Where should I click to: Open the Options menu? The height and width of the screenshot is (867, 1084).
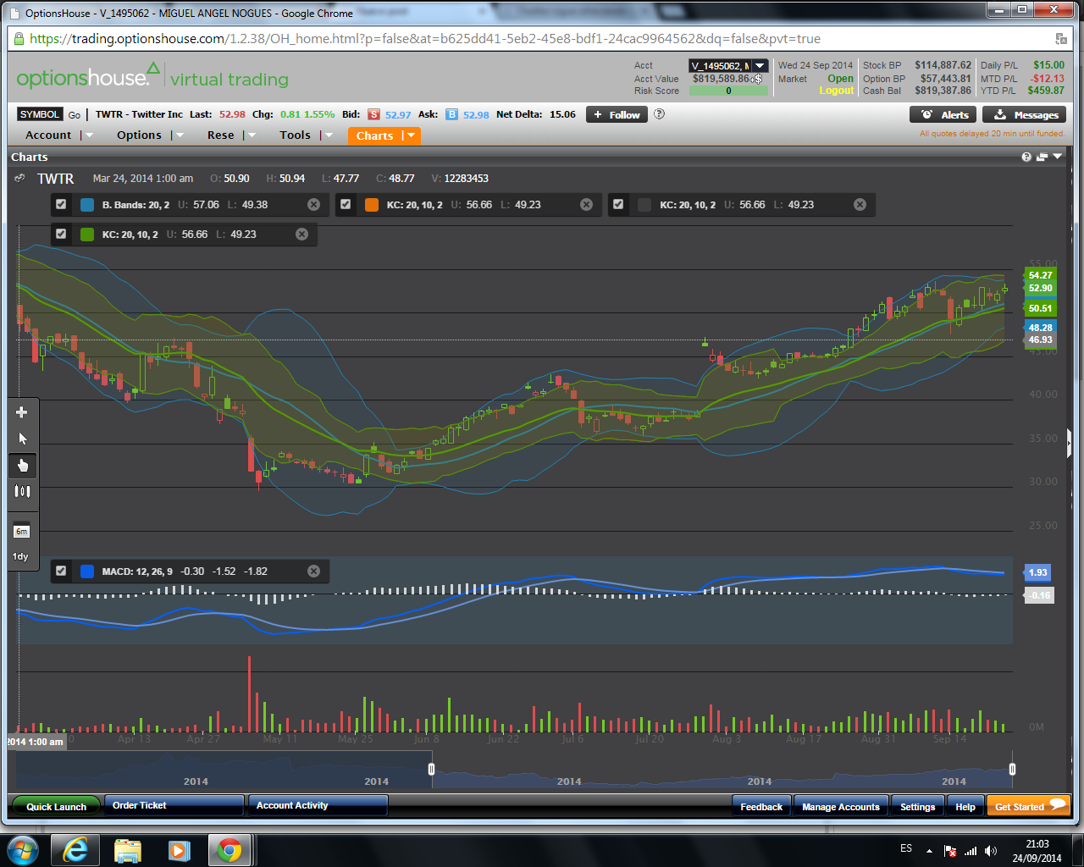click(139, 135)
